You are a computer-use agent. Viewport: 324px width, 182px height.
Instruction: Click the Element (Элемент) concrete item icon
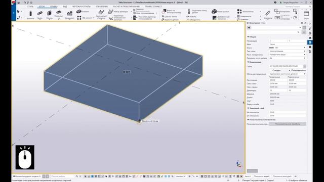point(79,12)
